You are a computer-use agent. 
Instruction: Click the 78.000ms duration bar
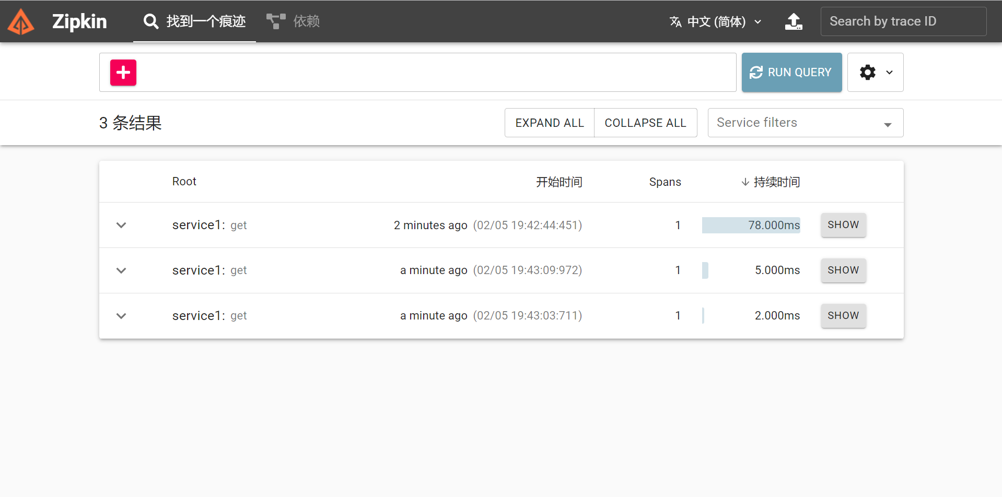(751, 225)
